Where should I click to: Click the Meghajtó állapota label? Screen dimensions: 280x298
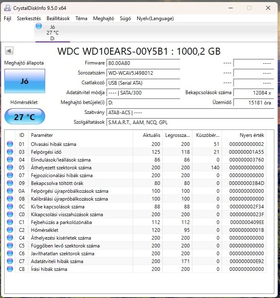pos(24,63)
